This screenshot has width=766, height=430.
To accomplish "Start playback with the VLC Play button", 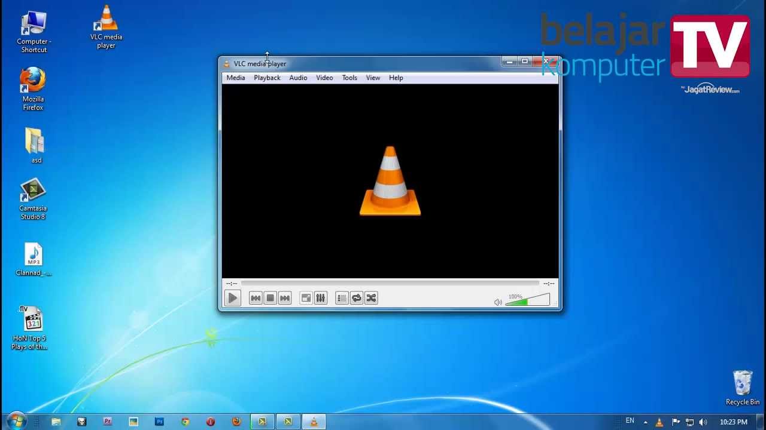I will [233, 298].
